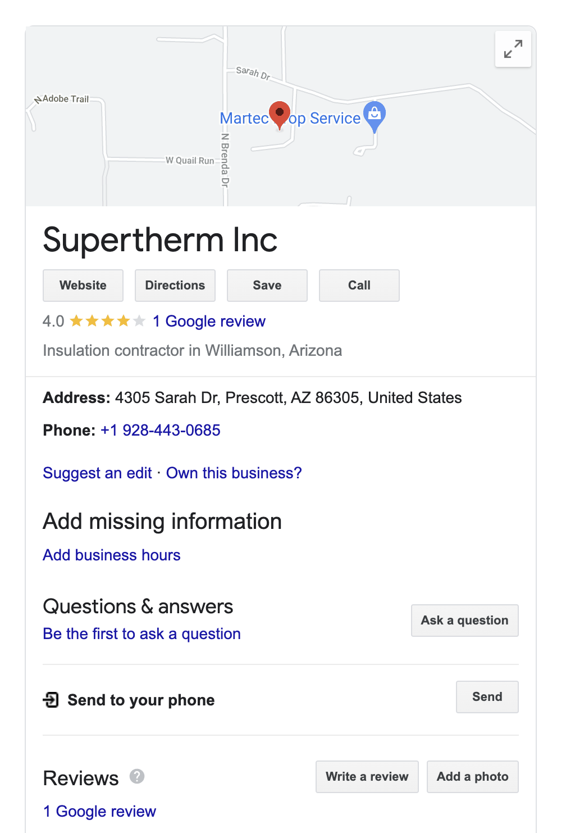Start writing a review
566x833 pixels.
(x=367, y=777)
